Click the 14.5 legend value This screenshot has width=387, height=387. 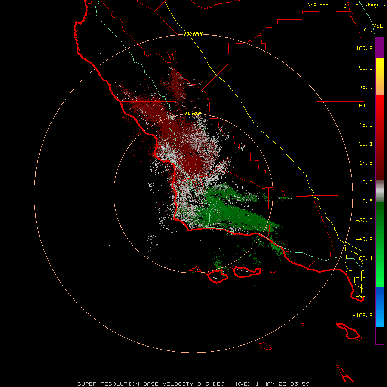point(366,163)
